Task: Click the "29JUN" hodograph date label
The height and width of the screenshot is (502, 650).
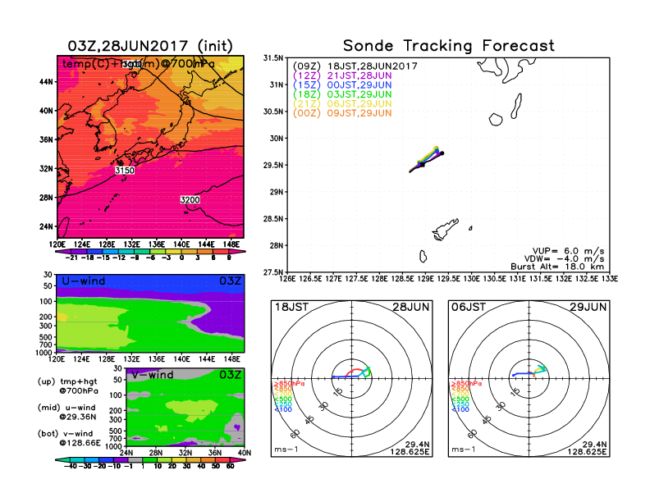Action: click(x=588, y=307)
